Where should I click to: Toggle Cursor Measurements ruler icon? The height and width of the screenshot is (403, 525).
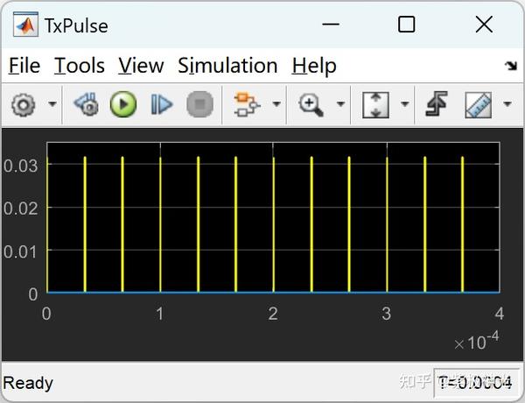pyautogui.click(x=479, y=105)
